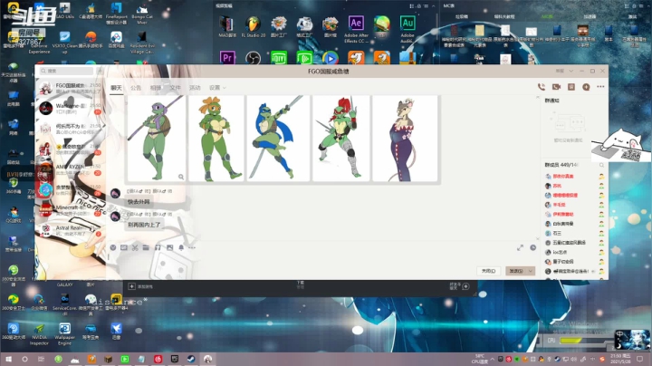
Task: Click into the message input area
Action: [321, 259]
